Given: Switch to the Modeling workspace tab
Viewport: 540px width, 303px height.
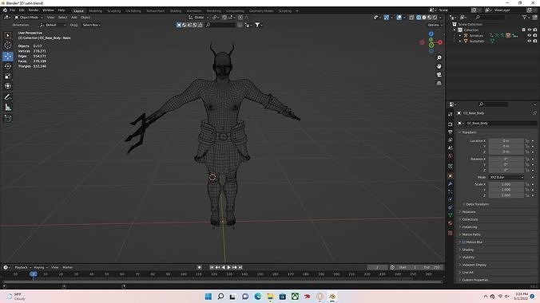Looking at the screenshot, I should [96, 10].
